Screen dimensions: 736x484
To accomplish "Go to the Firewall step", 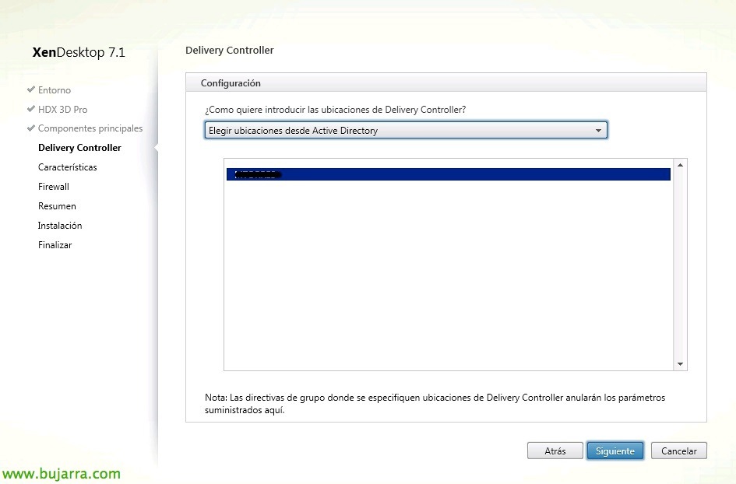I will point(54,187).
